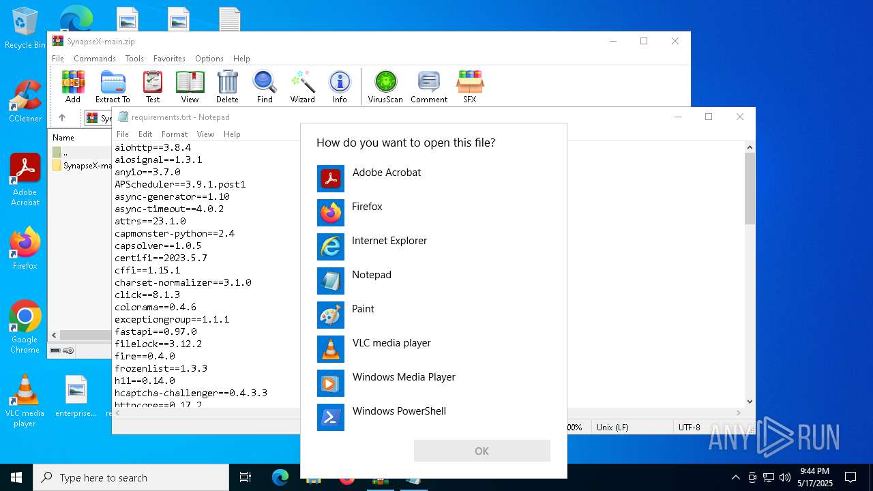873x491 pixels.
Task: Click the line 'fastapi==0.97.0' in Notepad
Action: click(x=156, y=331)
